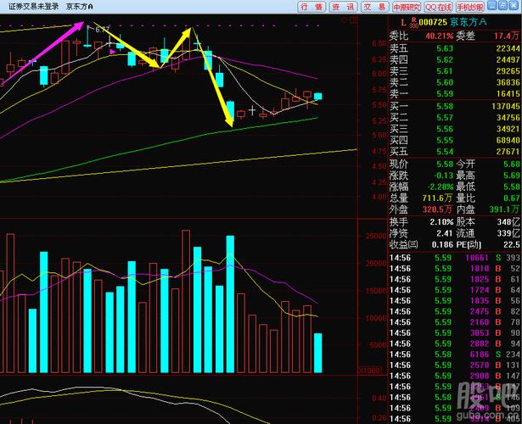Click the 交易 trading button
The width and height of the screenshot is (522, 424).
[x=372, y=7]
